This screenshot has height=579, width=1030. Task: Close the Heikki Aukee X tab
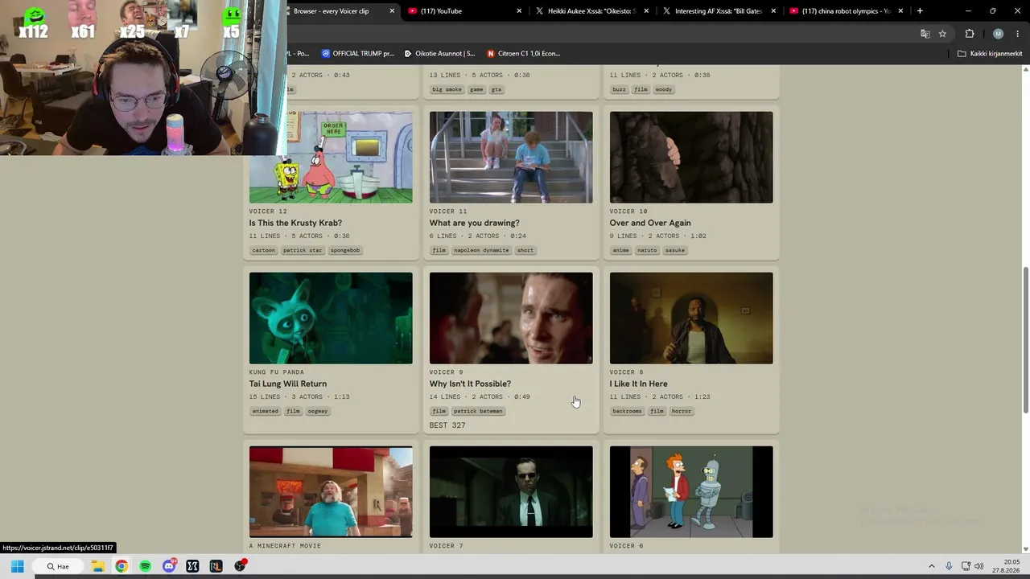646,11
